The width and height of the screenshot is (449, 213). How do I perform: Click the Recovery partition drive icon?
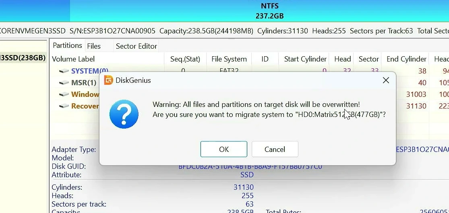[64, 106]
